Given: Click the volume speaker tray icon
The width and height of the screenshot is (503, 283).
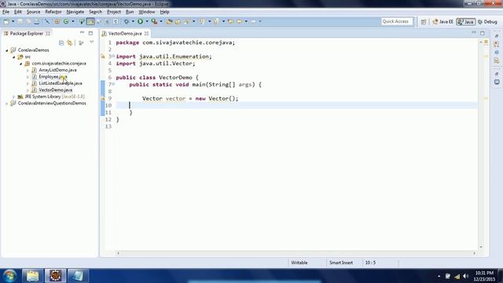Looking at the screenshot, I should [x=466, y=276].
